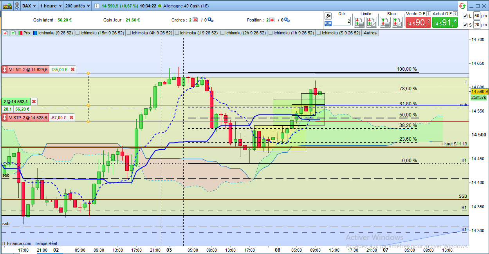Close the 14 562,1 position with its red X

[x=34, y=101]
